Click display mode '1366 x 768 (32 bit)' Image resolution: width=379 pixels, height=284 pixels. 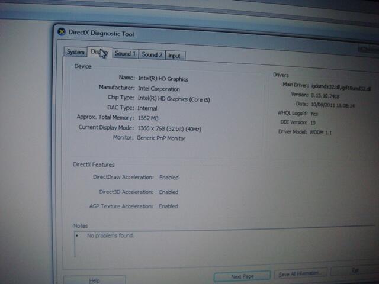coord(160,128)
